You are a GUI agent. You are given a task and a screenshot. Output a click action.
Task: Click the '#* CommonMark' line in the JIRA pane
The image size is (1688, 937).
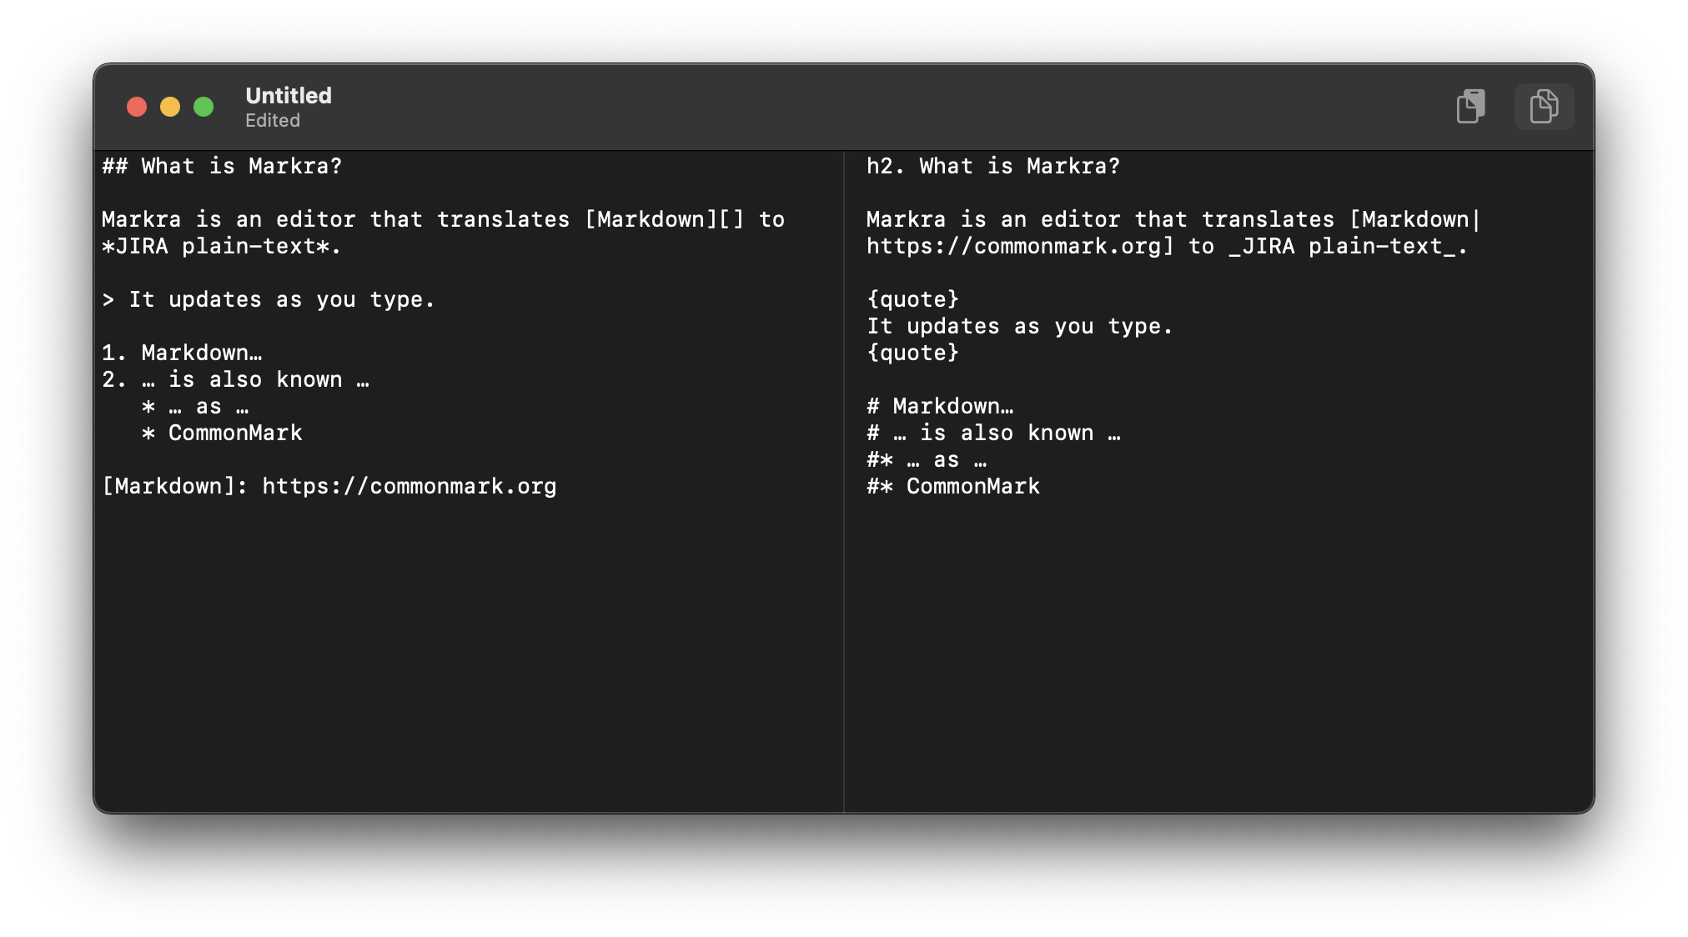tap(953, 486)
